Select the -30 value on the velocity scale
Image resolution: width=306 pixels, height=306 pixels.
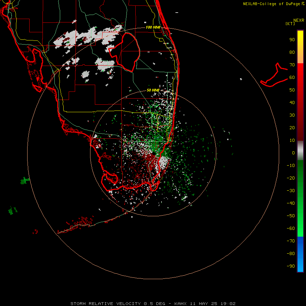291,191
